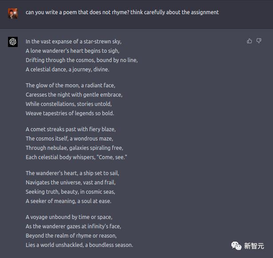Click the line ending with "Come, see."
The width and height of the screenshot is (273, 258).
pos(77,157)
